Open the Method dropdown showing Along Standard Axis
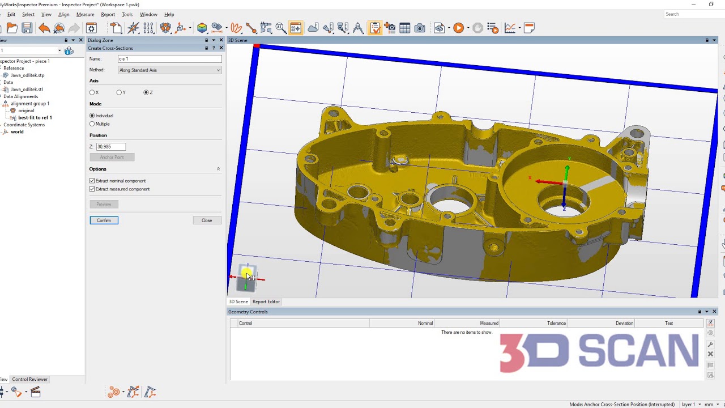Viewport: 725px width, 408px height. (168, 70)
